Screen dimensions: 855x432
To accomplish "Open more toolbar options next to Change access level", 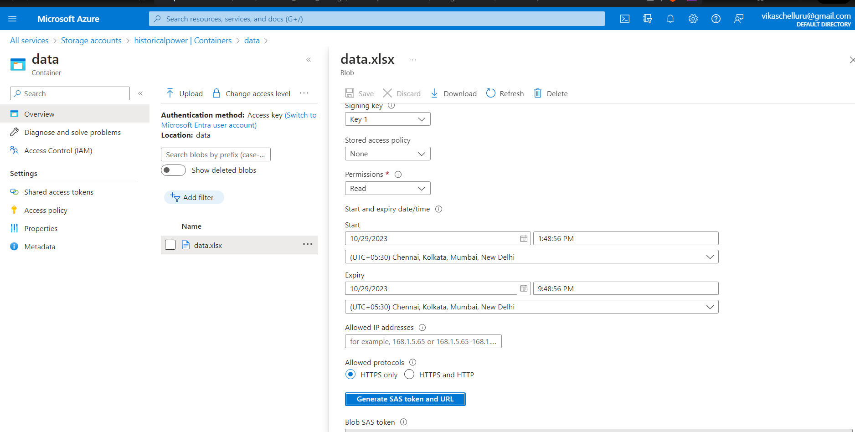I will (304, 93).
